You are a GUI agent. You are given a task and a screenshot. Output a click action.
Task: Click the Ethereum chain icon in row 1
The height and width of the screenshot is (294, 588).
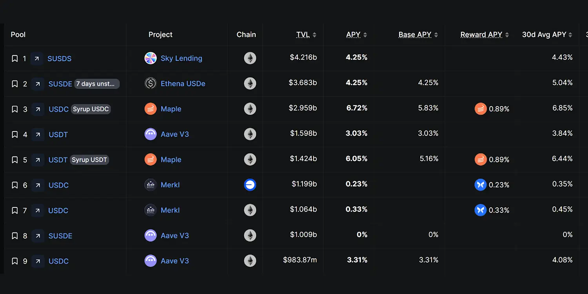point(250,58)
